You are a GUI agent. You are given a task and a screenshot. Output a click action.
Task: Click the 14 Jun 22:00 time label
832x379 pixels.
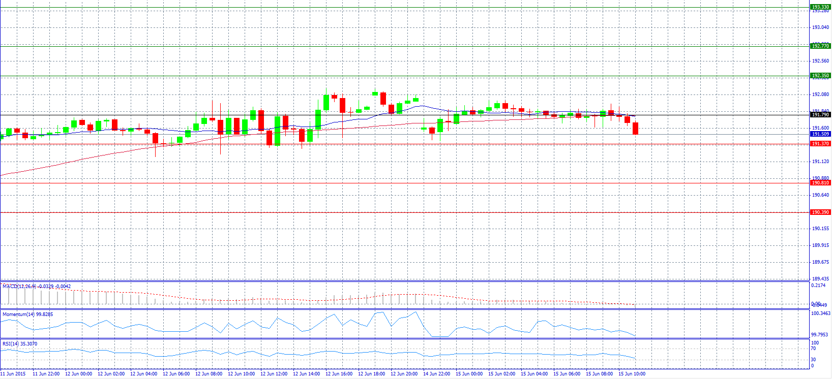pos(436,374)
